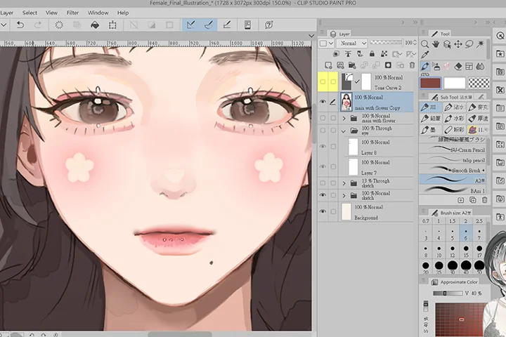Choose brush size 15

pyautogui.click(x=466, y=251)
